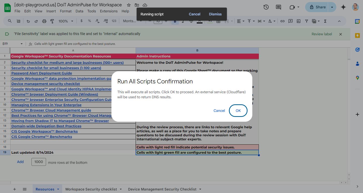Viewport: 363px width, 193px height.
Task: Open version history clock icon
Action: 266,7
